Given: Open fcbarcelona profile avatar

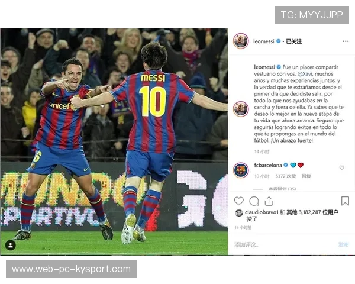Looking at the screenshot, I should pos(241,170).
